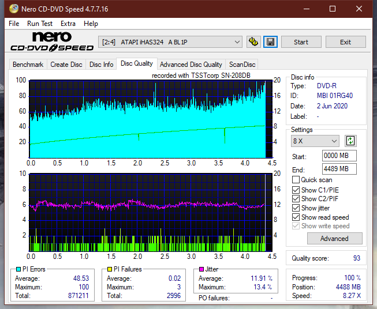
Task: Click the date 2 Jun 2020
Action: coord(332,106)
